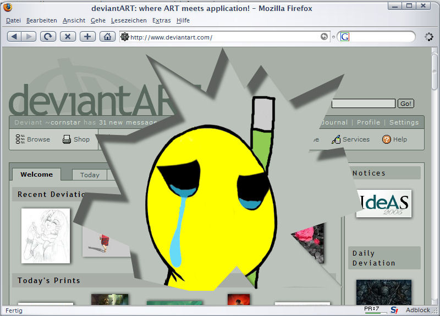
Task: Click the Today's Prints heading
Action: coord(49,280)
